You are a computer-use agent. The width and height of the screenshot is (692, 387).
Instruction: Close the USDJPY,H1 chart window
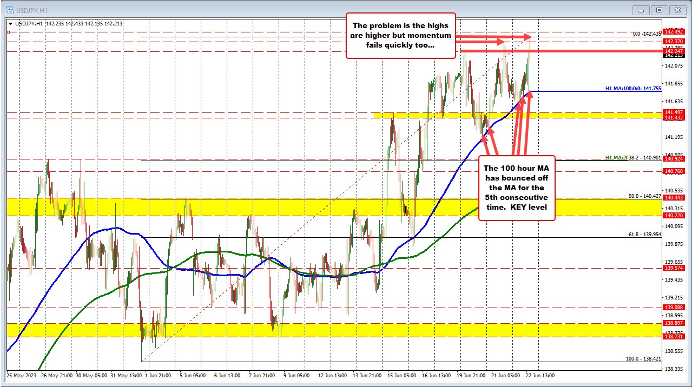[x=677, y=10]
